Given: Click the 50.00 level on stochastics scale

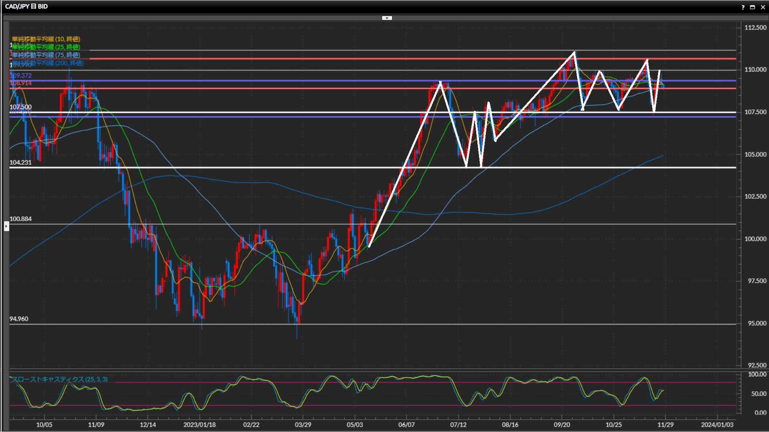Looking at the screenshot, I should (x=758, y=394).
